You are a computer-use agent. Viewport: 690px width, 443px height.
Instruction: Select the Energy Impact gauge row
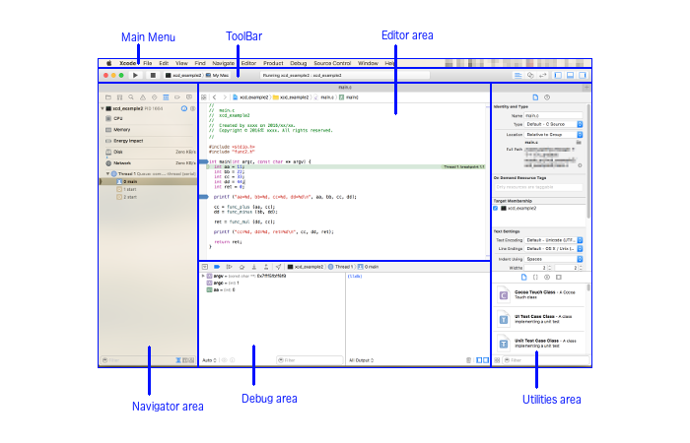click(x=148, y=141)
